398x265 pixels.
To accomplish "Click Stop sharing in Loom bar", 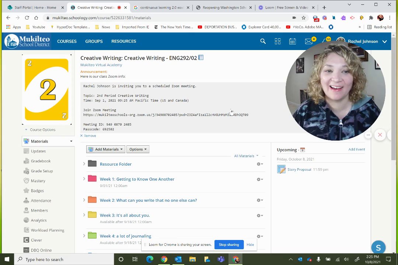I will point(229,245).
